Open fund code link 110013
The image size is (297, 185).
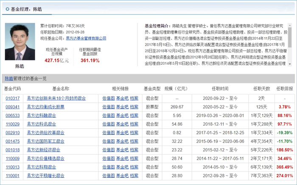click(12, 167)
